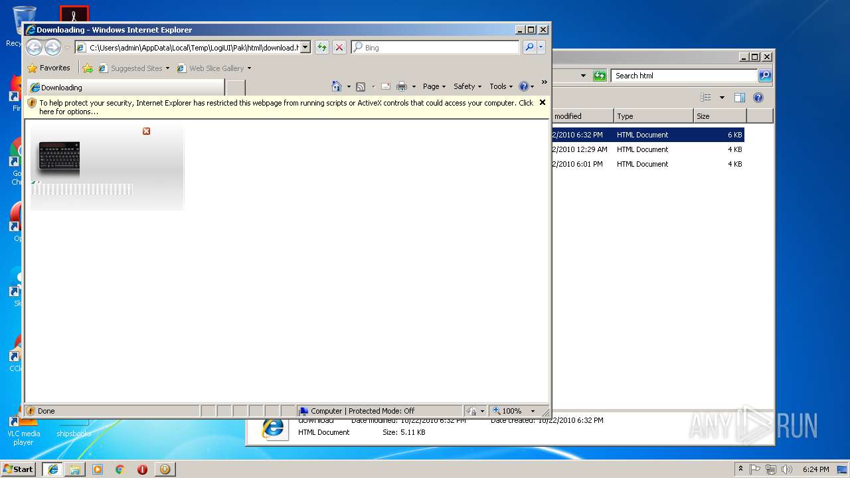The height and width of the screenshot is (478, 850).
Task: Launch Chrome from taskbar
Action: pos(120,469)
